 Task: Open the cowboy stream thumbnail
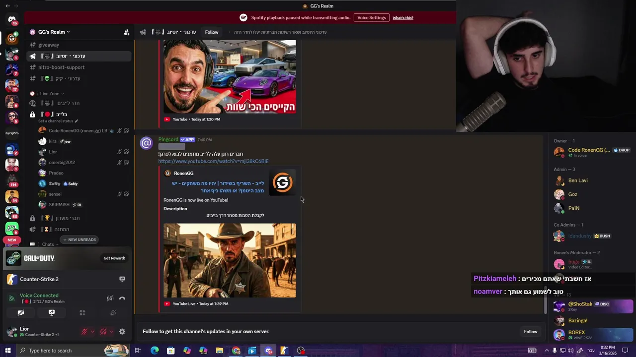(x=230, y=260)
